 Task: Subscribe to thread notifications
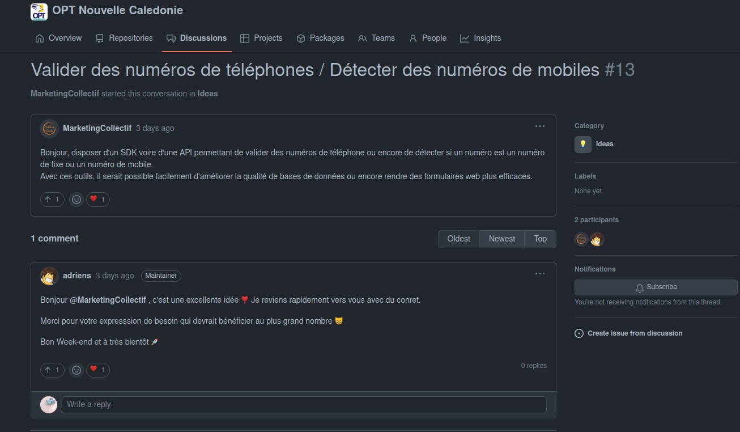click(x=656, y=287)
